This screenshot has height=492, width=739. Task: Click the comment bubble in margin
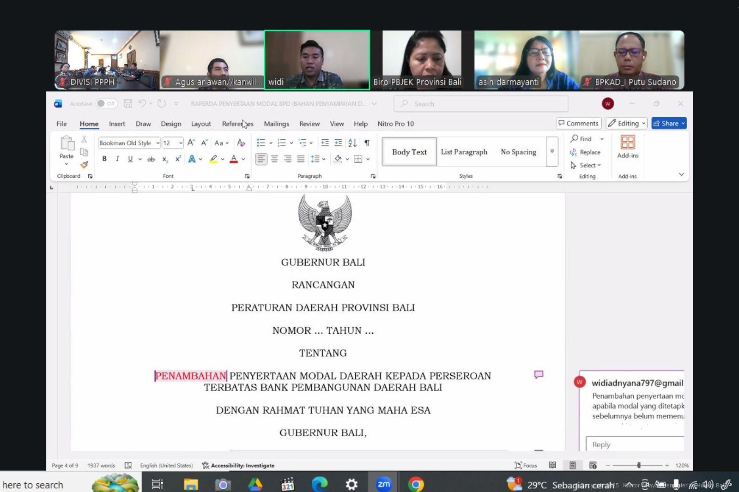tap(539, 375)
